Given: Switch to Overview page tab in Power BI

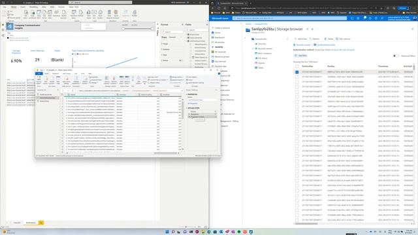Looking at the screenshot, I should (17, 223).
